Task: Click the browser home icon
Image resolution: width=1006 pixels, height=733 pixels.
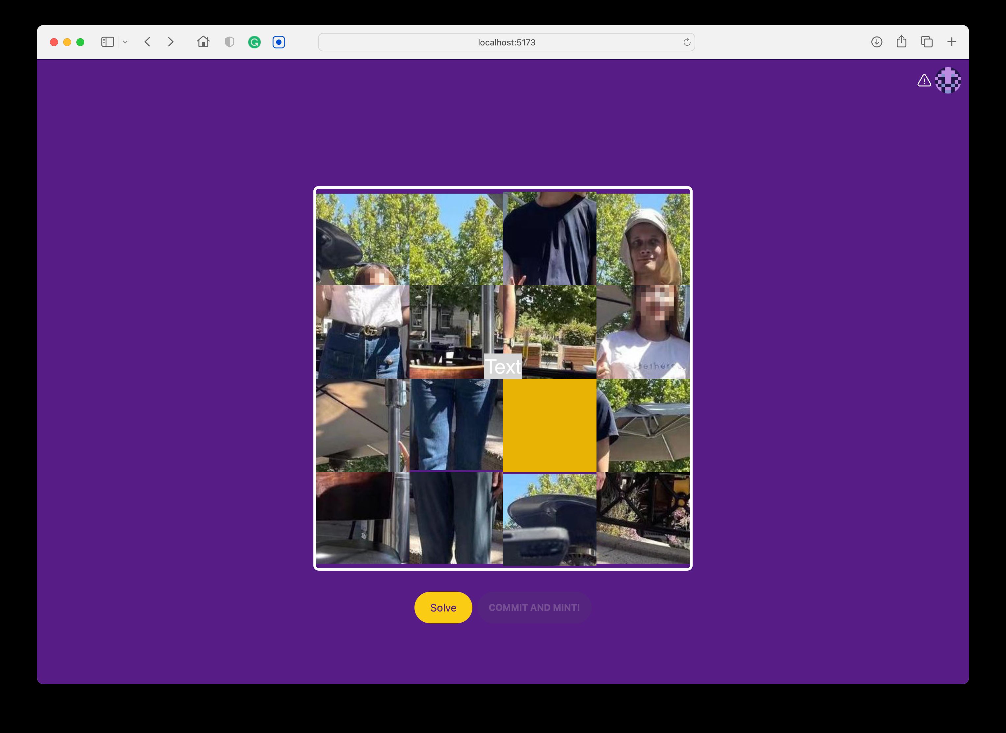Action: click(202, 42)
